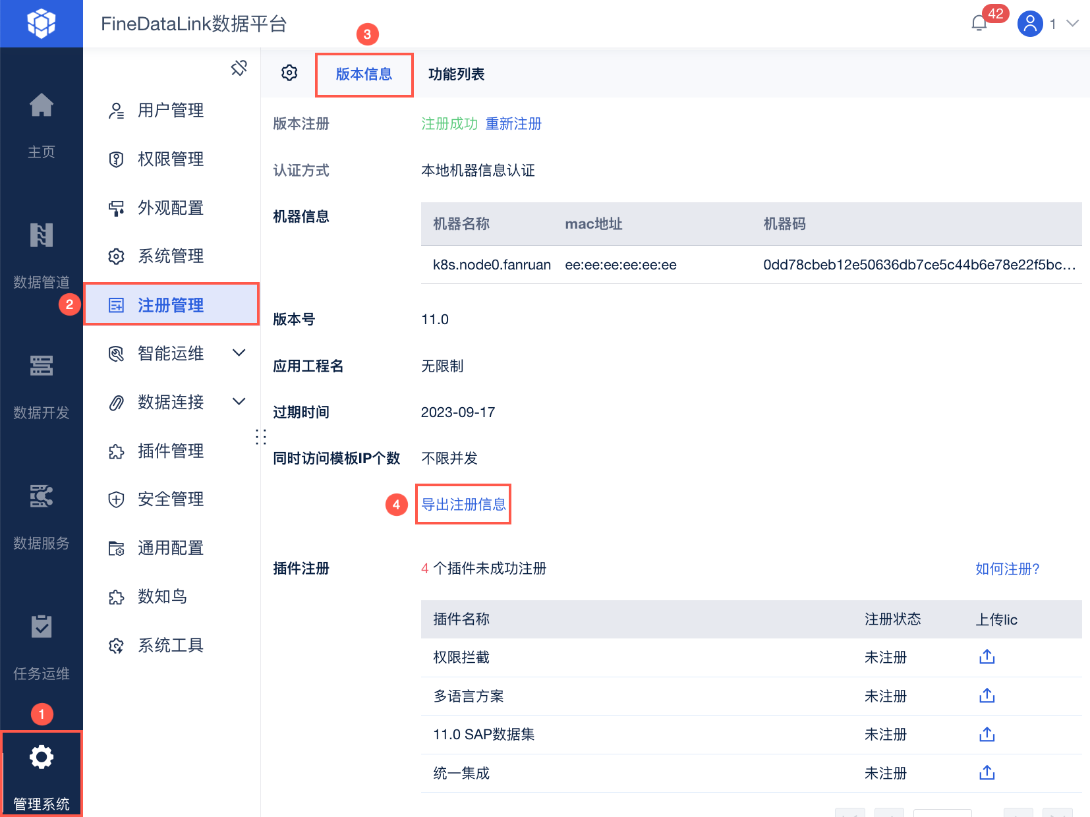Image resolution: width=1090 pixels, height=817 pixels.
Task: Click the 多语言方案 plugin name
Action: click(469, 696)
